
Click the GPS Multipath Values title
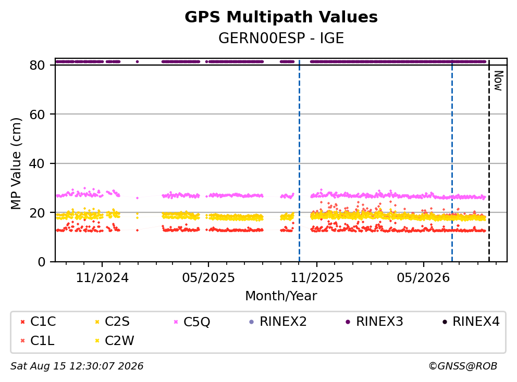click(x=281, y=17)
